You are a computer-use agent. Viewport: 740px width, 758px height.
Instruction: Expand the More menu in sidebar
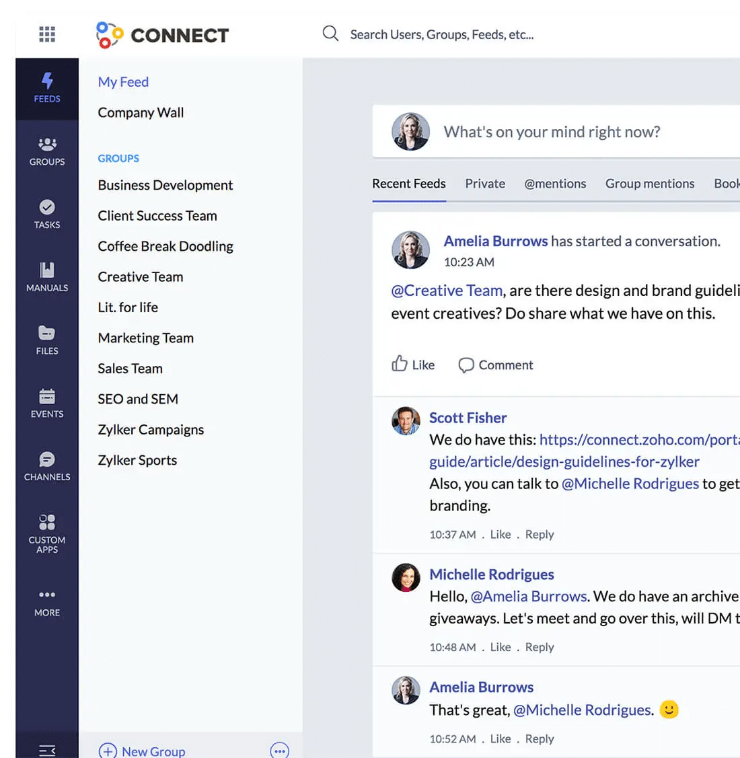(47, 602)
